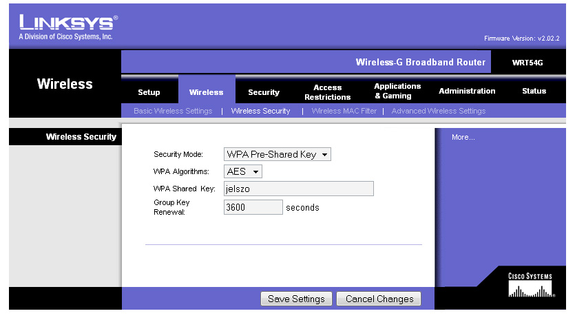
Task: Open Applications & Gaming tab
Action: pos(397,91)
